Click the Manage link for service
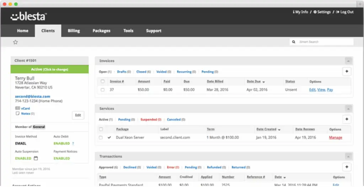Image resolution: width=364 pixels, height=187 pixels. tap(336, 138)
